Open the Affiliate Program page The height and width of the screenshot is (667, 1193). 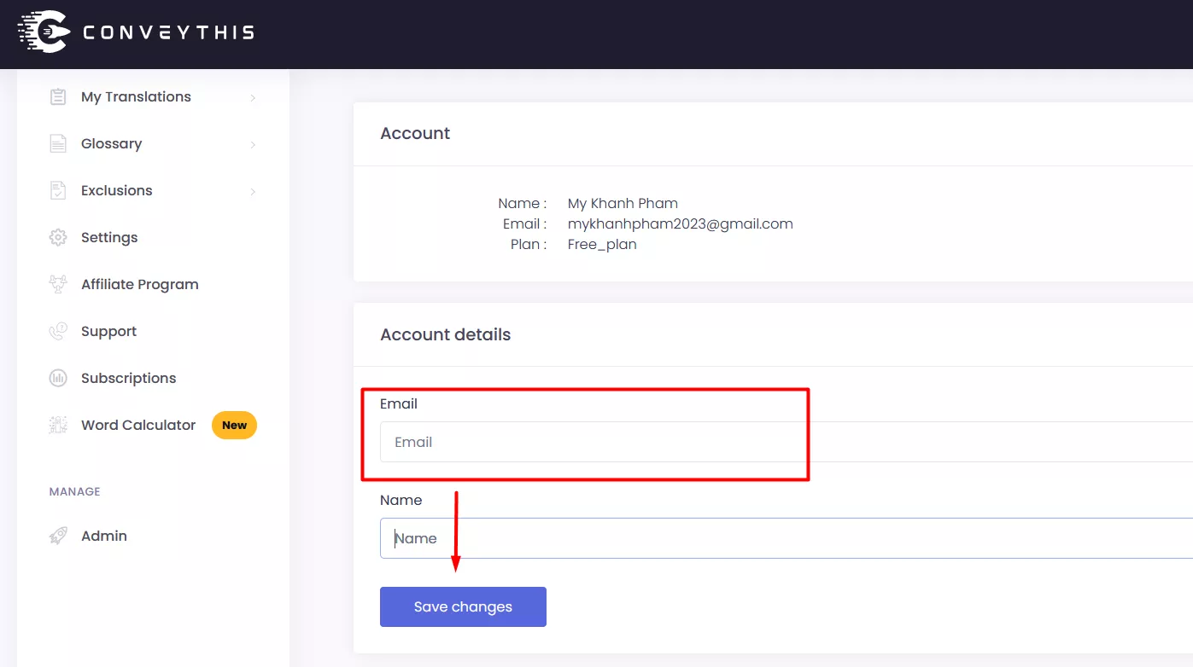pos(139,285)
